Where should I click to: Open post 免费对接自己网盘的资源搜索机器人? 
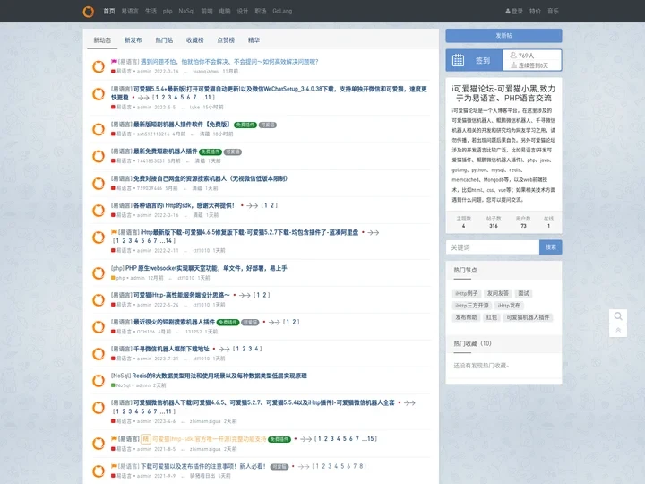[211, 178]
